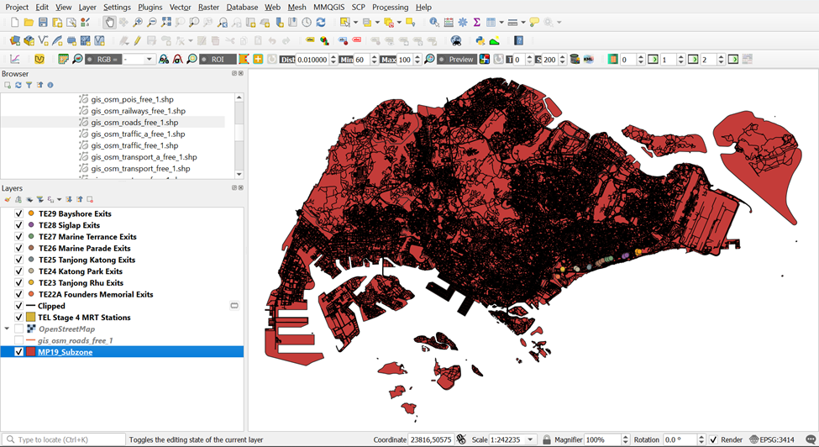Open the statistical summary sigma icon

tap(476, 23)
